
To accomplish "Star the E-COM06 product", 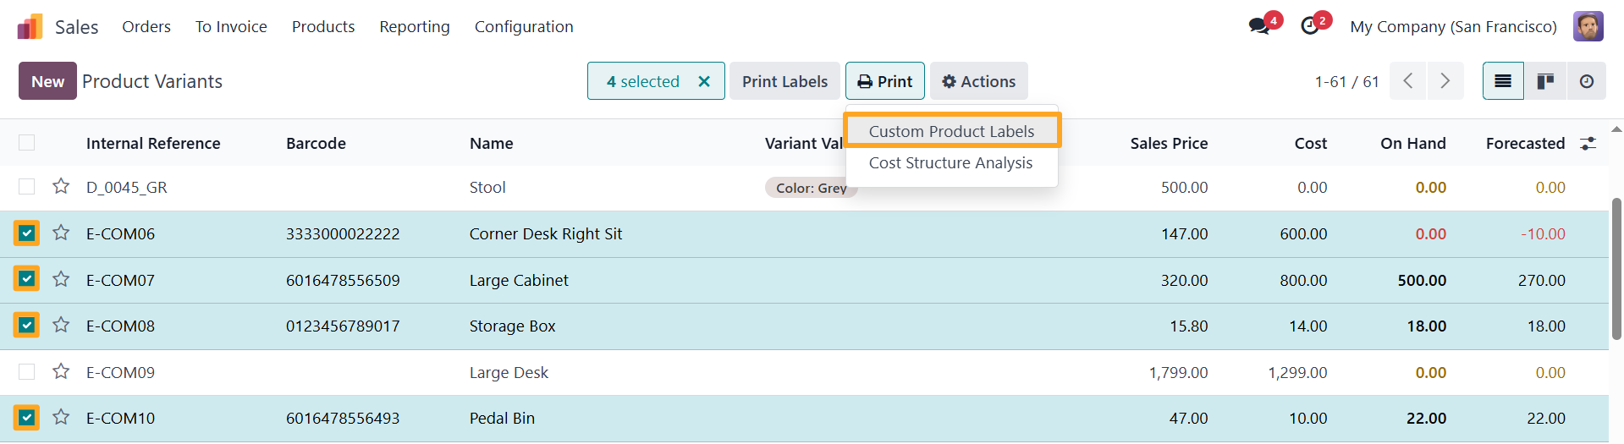I will pos(61,233).
